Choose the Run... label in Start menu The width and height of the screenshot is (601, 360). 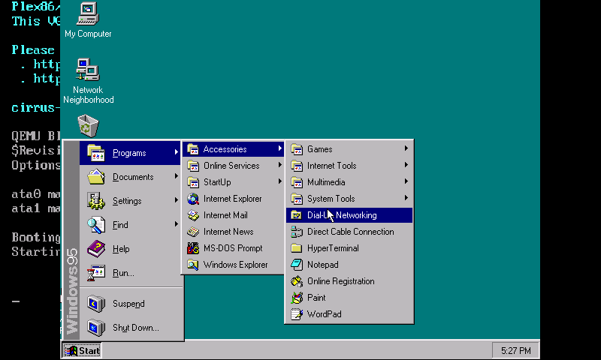[x=123, y=273]
